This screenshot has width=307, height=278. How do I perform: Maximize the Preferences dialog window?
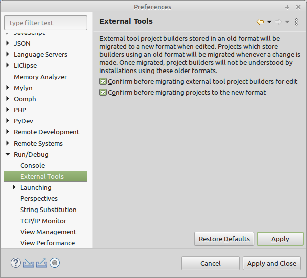287,7
